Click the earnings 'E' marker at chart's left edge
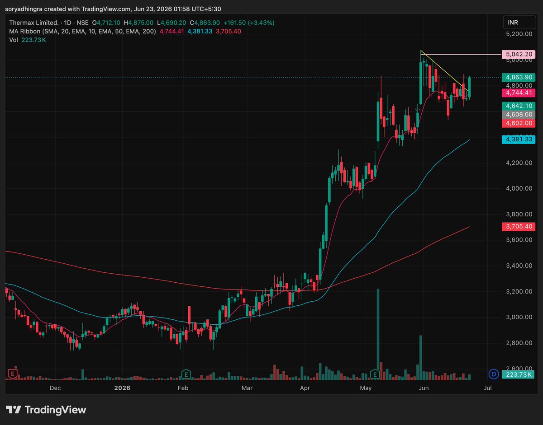The height and width of the screenshot is (425, 543). tap(13, 374)
